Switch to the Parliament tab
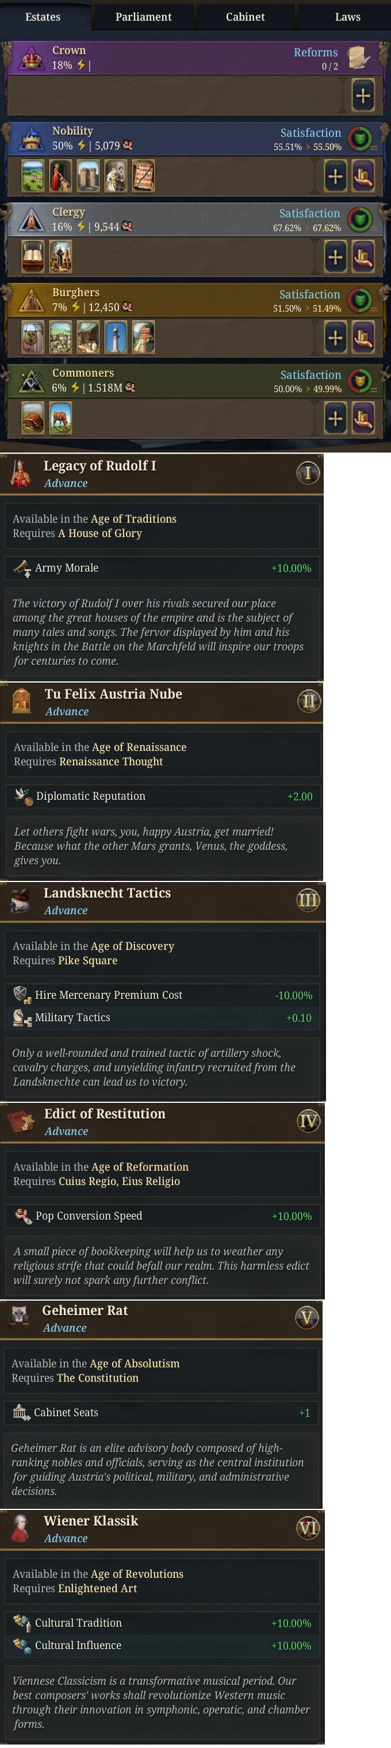391x1748 pixels. click(x=143, y=16)
